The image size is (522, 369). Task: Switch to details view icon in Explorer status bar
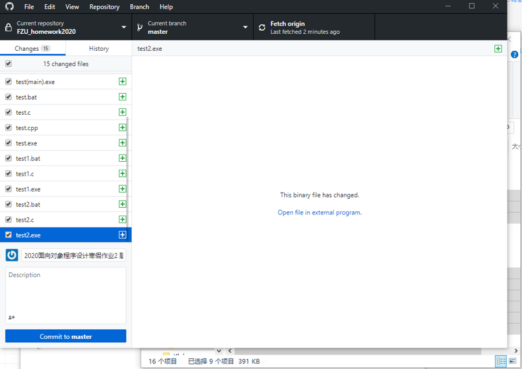pyautogui.click(x=501, y=361)
